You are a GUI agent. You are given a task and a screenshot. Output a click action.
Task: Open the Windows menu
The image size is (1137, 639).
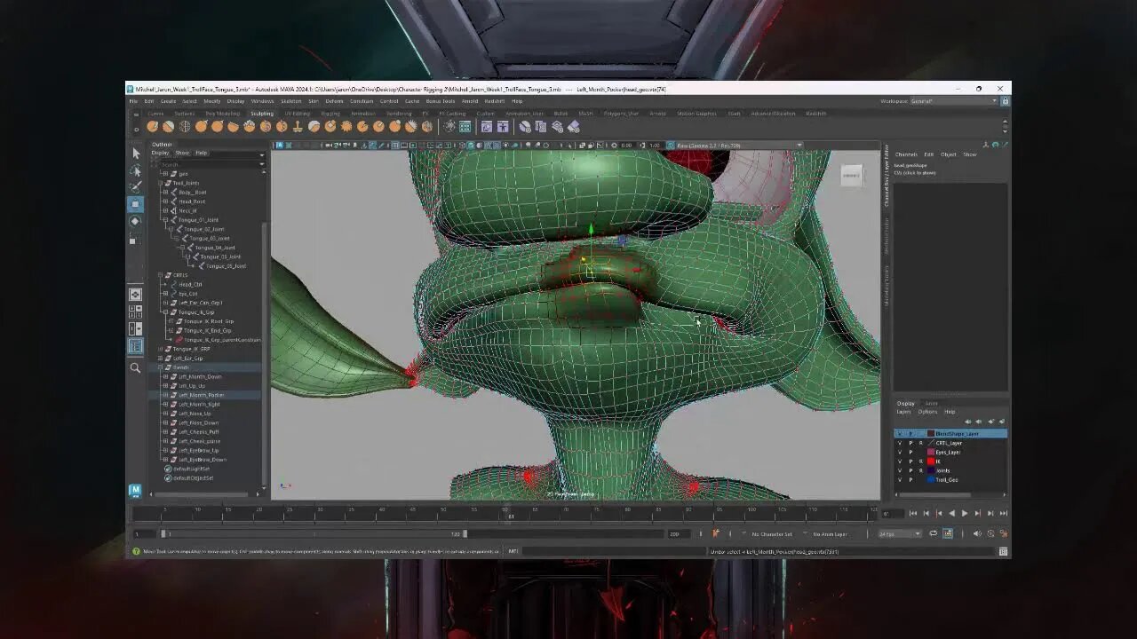(x=263, y=101)
